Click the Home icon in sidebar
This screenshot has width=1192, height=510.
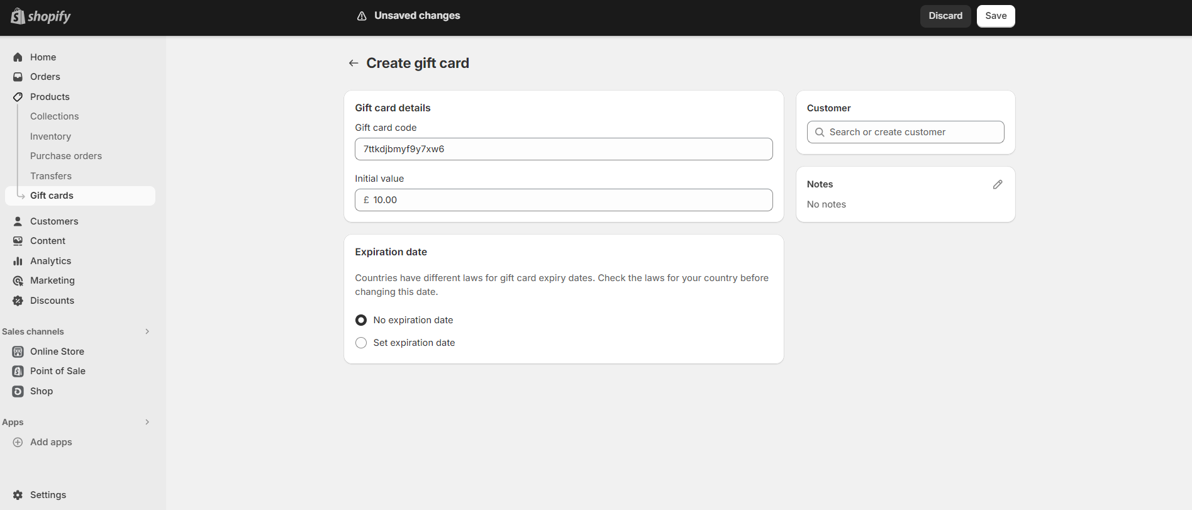tap(18, 57)
